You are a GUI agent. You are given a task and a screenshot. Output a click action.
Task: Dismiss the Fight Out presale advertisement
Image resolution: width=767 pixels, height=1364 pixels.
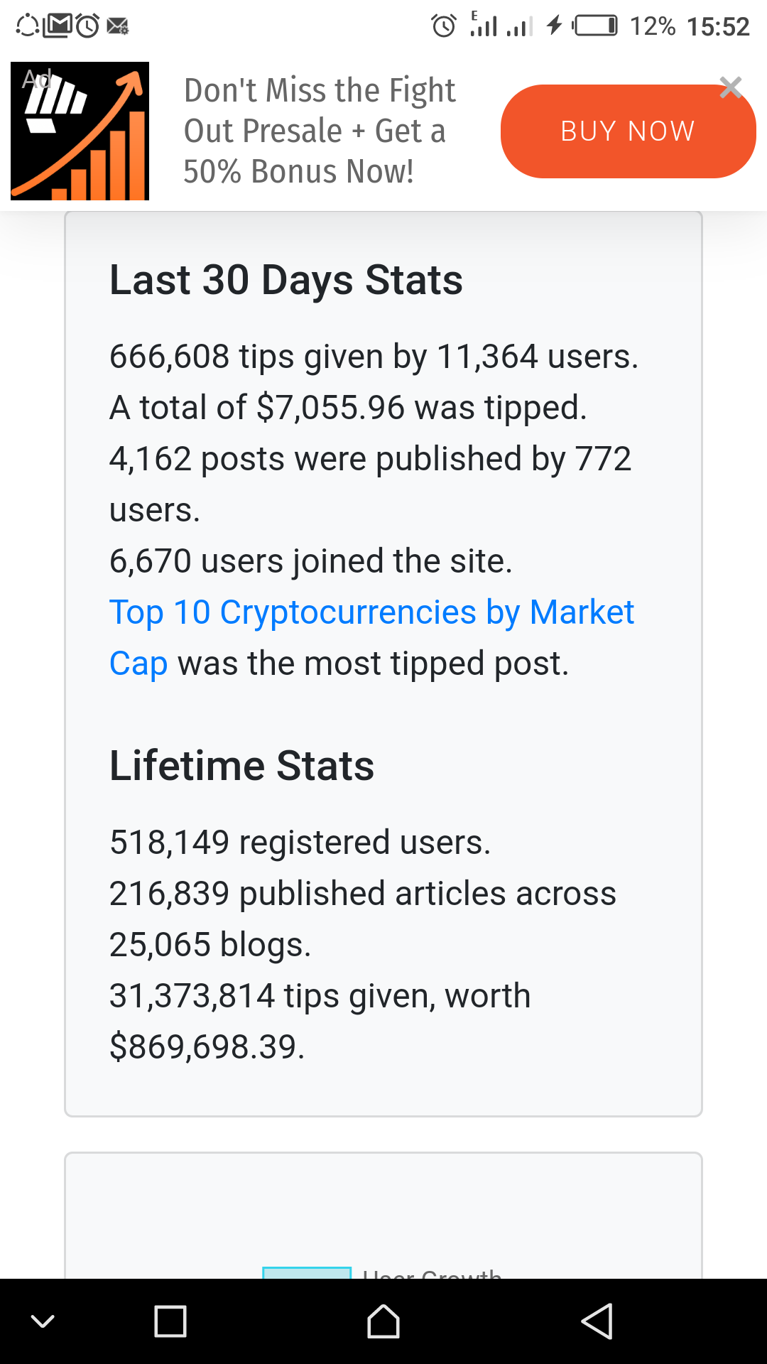(730, 88)
